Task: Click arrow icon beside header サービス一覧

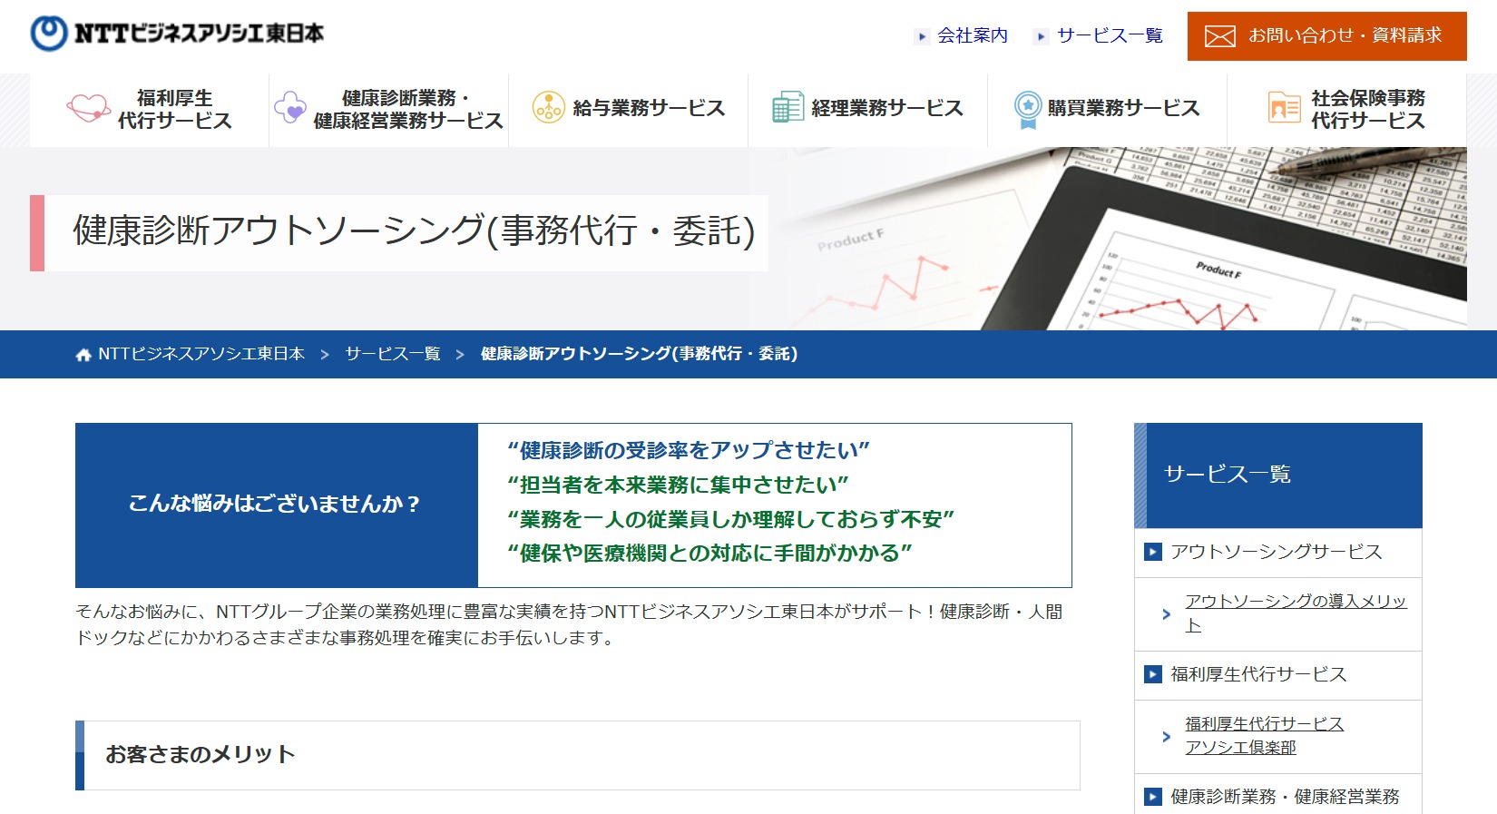Action: [x=1042, y=37]
